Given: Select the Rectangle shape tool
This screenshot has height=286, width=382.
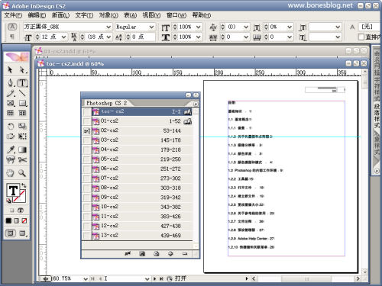Looking at the screenshot, I should tap(22, 103).
